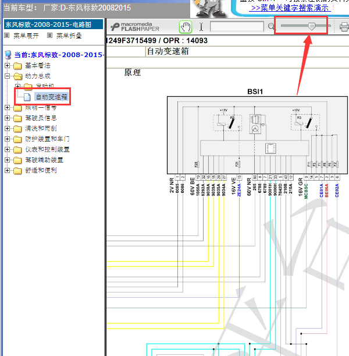Select the 驾驶员信息 tree entry
The width and height of the screenshot is (349, 356).
pyautogui.click(x=41, y=118)
